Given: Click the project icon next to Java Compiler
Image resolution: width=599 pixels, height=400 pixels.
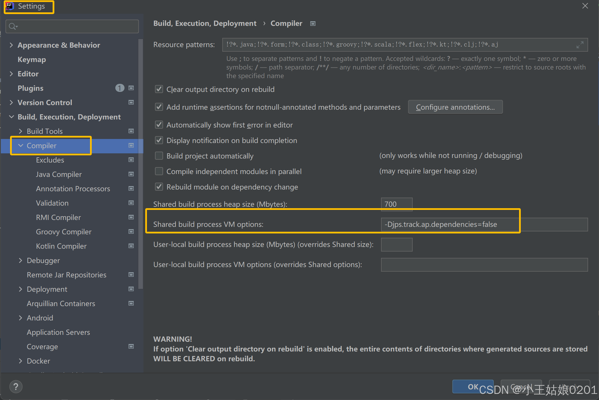Looking at the screenshot, I should (131, 174).
